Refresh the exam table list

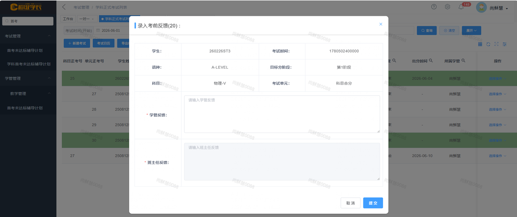tap(488, 44)
